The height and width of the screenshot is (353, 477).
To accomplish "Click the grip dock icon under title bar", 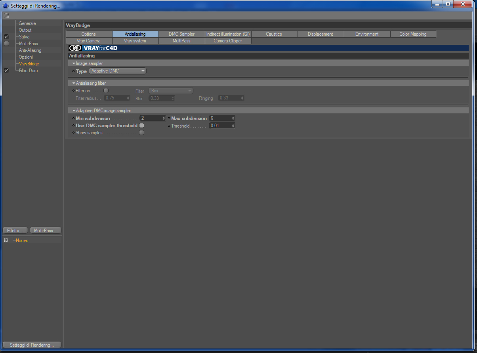I will click(7, 15).
